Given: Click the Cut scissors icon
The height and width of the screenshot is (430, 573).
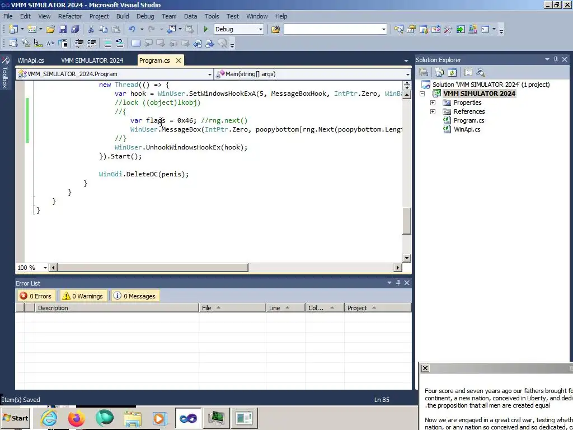Looking at the screenshot, I should coord(91,29).
